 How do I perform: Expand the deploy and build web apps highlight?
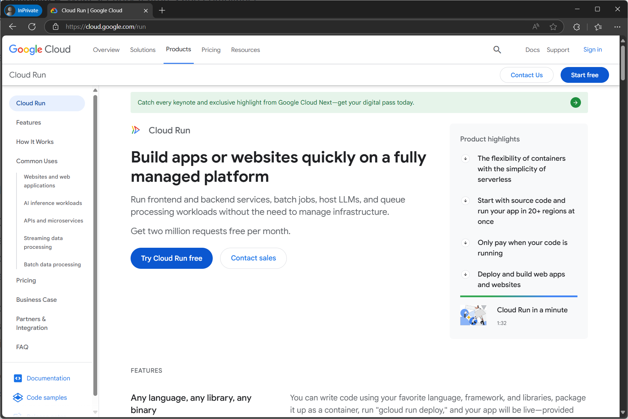(465, 274)
